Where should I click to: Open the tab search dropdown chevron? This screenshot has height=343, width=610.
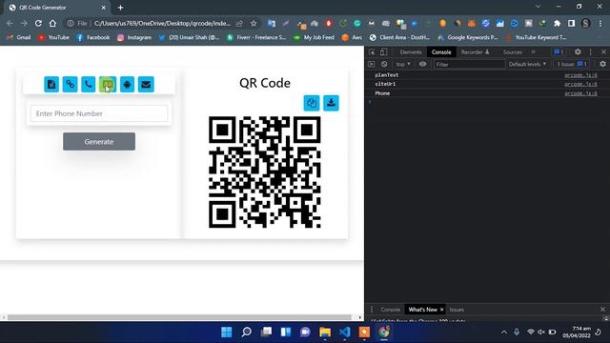point(538,7)
